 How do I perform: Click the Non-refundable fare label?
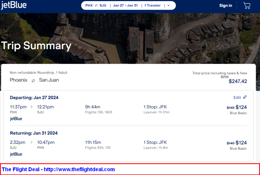pos(23,73)
